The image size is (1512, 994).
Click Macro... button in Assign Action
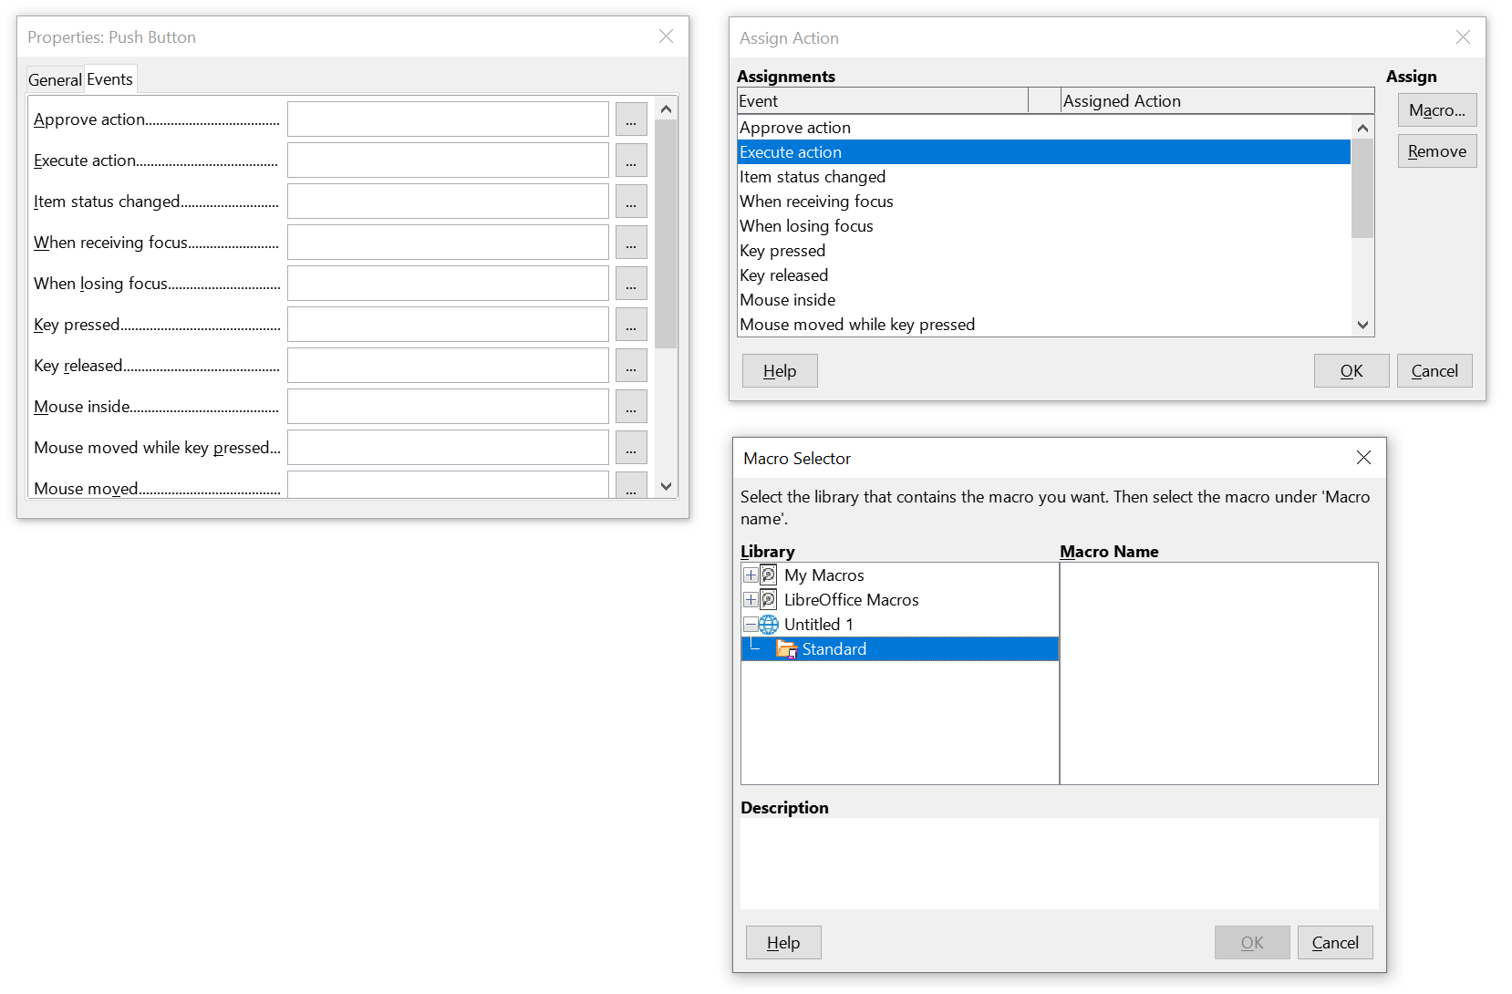click(1437, 110)
